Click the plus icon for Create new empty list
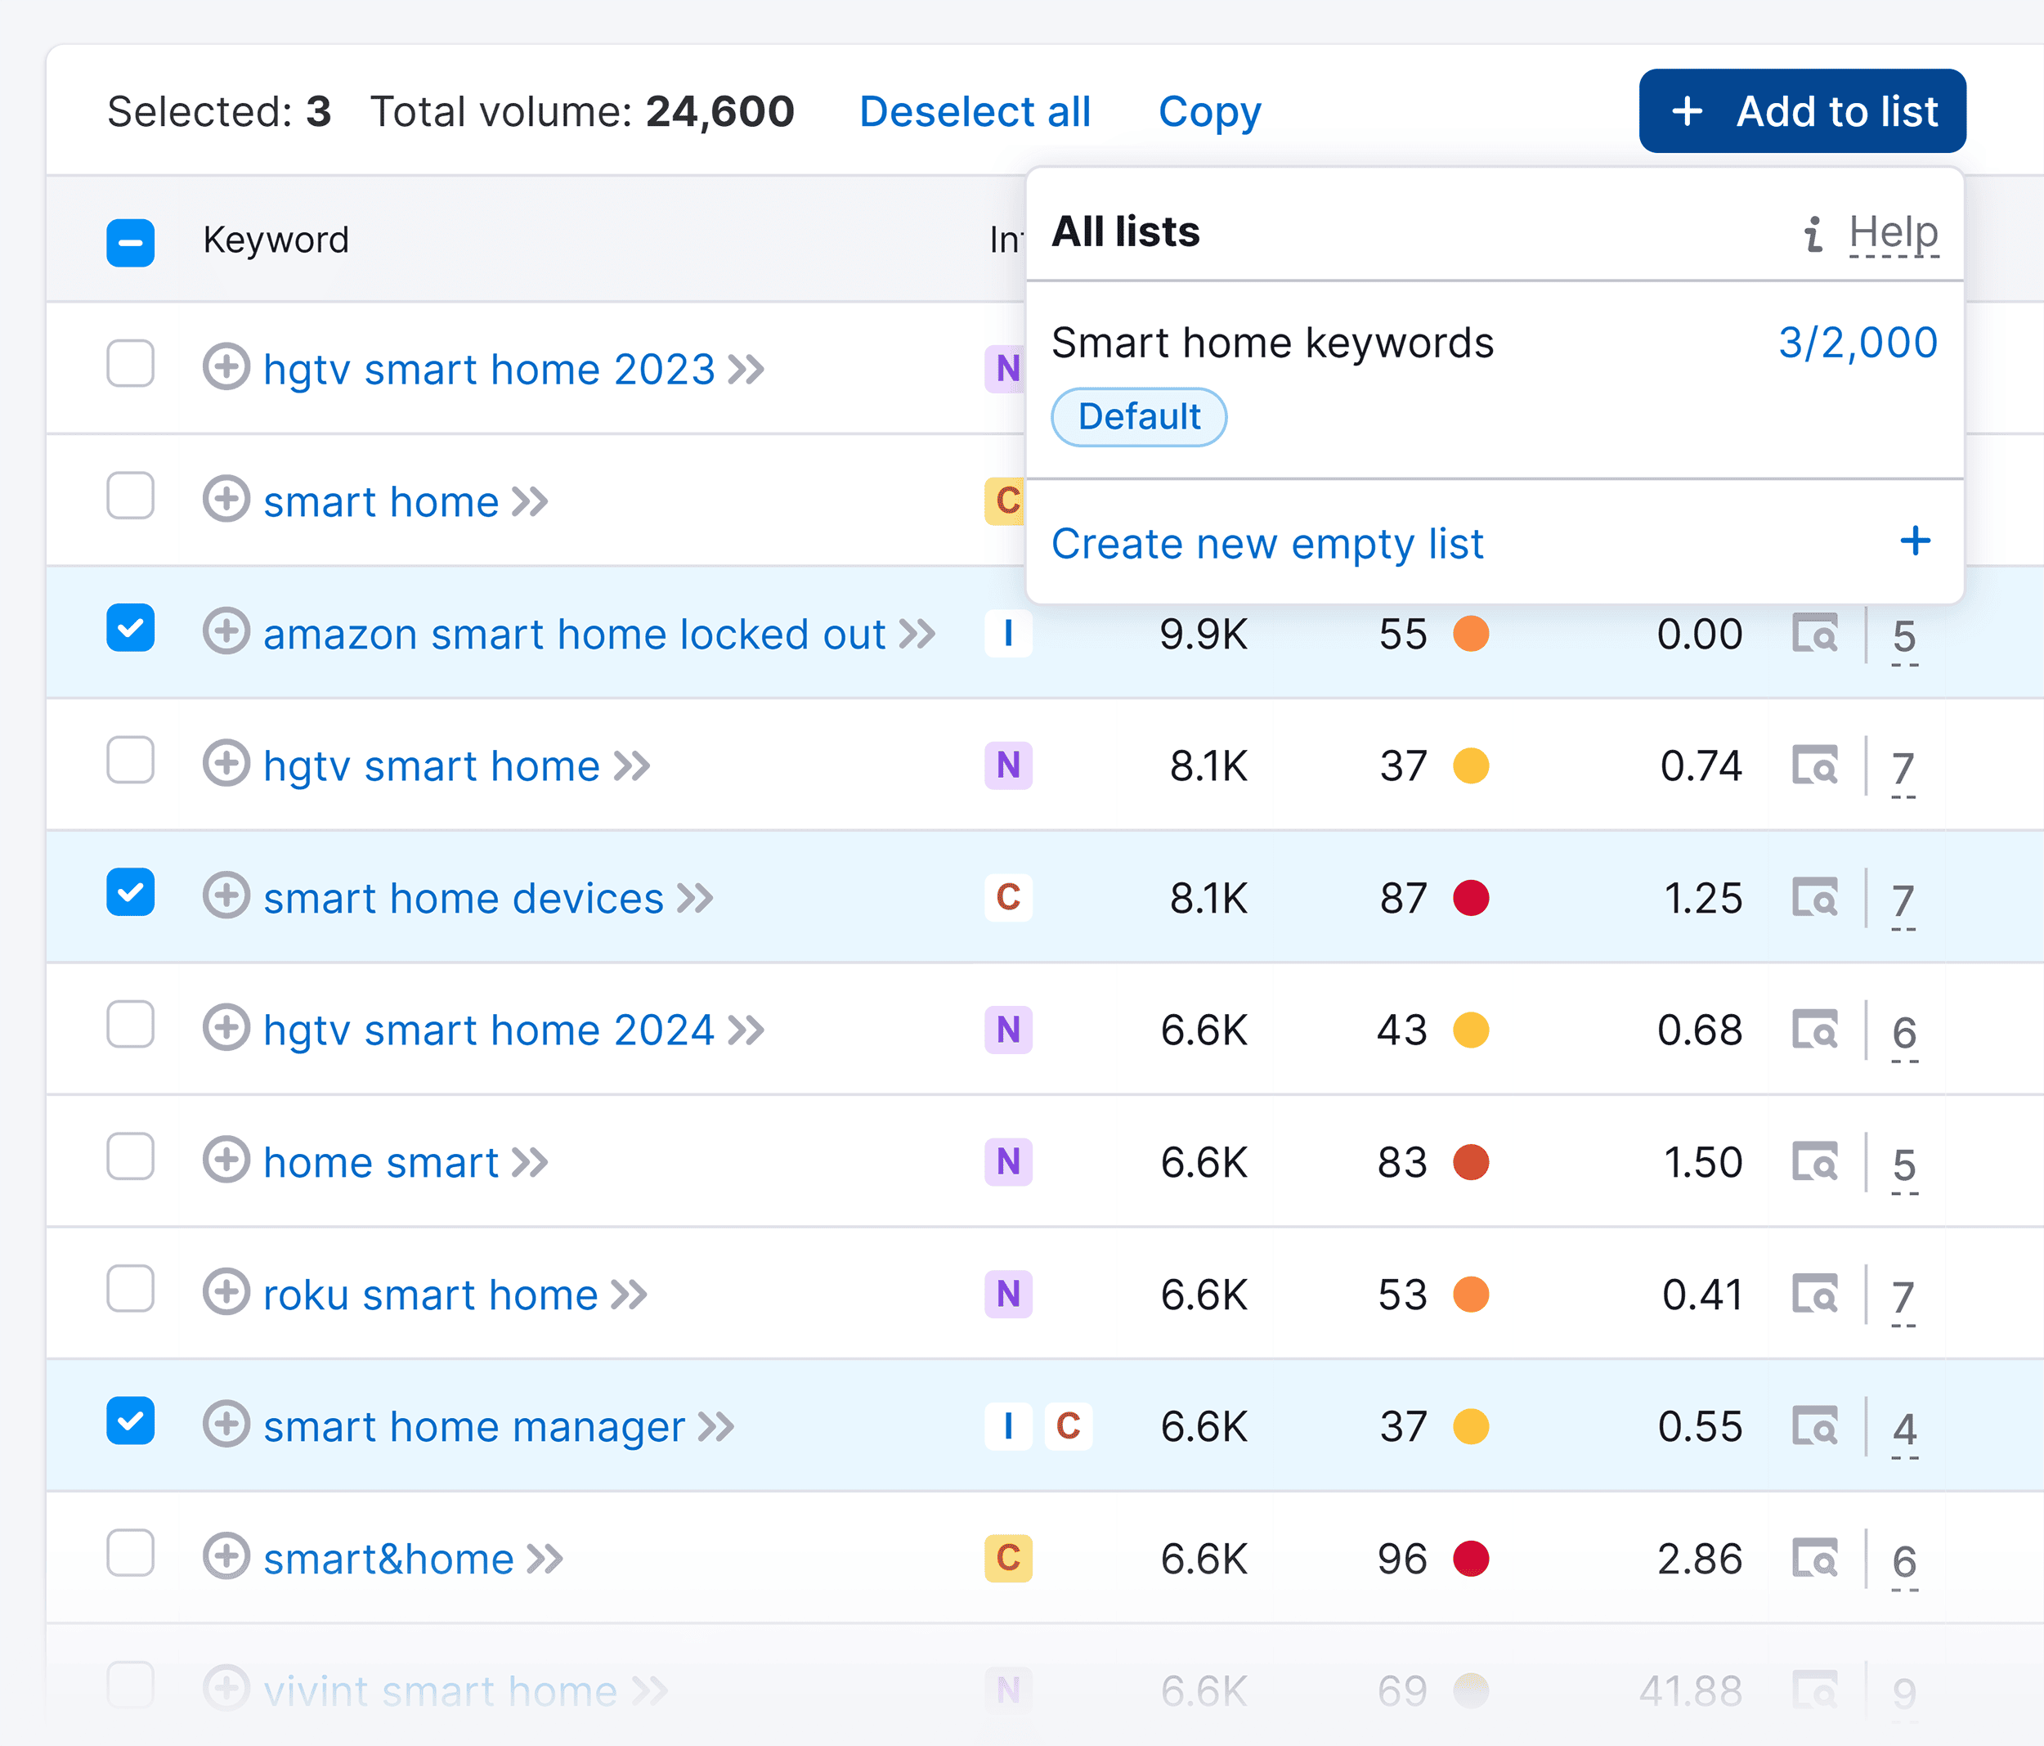The height and width of the screenshot is (1746, 2044). [x=1916, y=542]
